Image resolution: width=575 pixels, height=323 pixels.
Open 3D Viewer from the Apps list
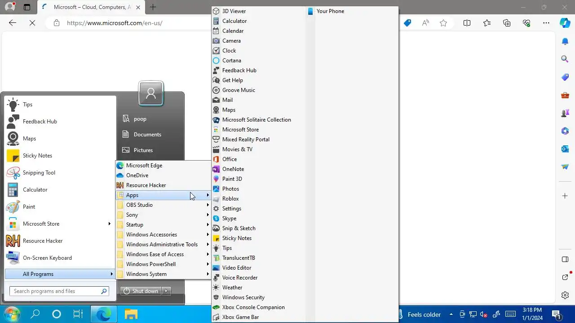coord(258,11)
